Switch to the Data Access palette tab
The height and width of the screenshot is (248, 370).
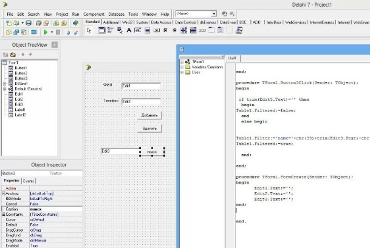(161, 22)
